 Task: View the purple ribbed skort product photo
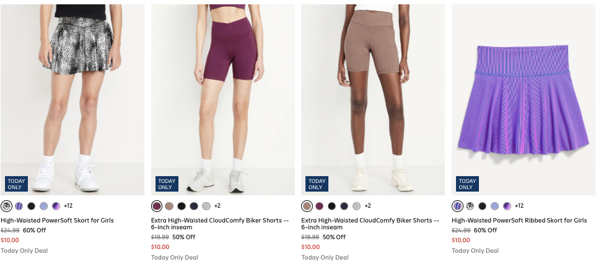pyautogui.click(x=524, y=99)
